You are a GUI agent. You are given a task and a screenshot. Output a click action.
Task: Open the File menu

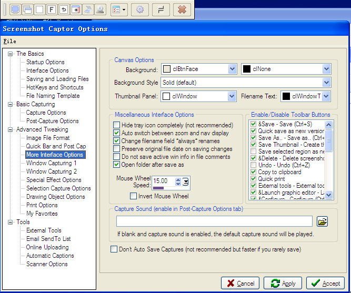click(9, 41)
